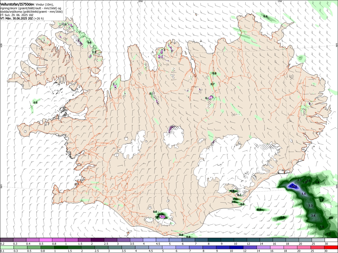The image size is (338, 253).
Task: Click the bright red swatch ending the rain scale
Action: 331,247
